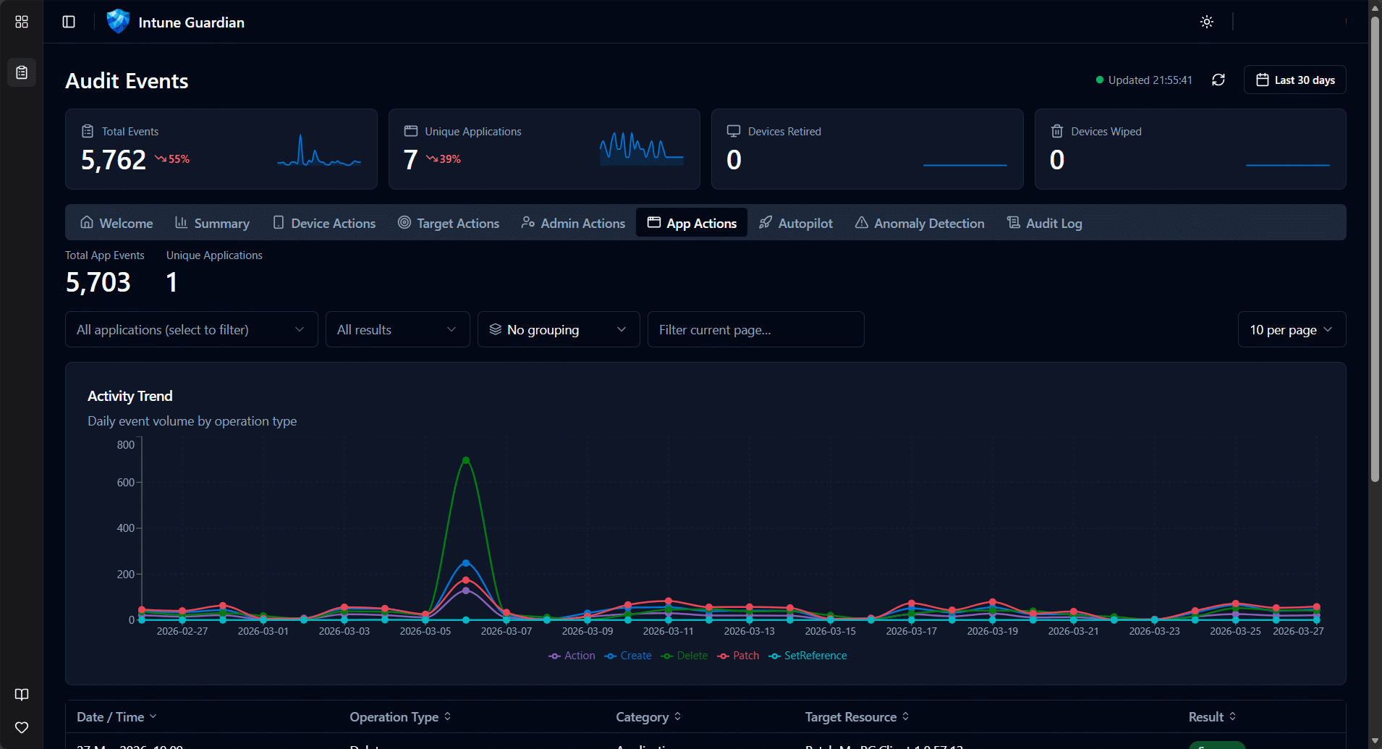Open the Device Actions tab
The image size is (1382, 749).
324,223
